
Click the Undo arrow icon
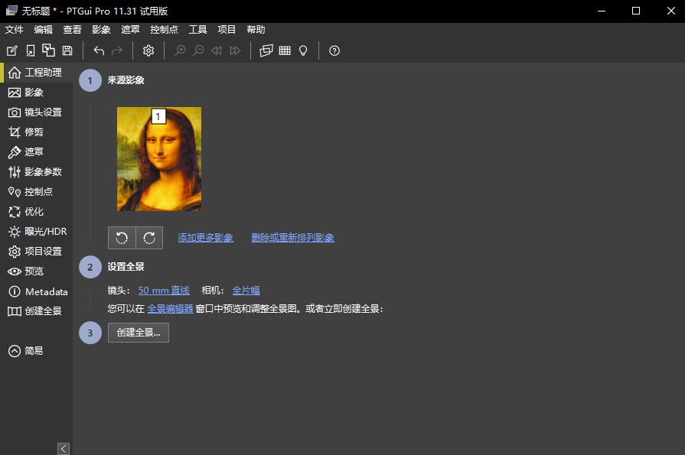tap(99, 50)
